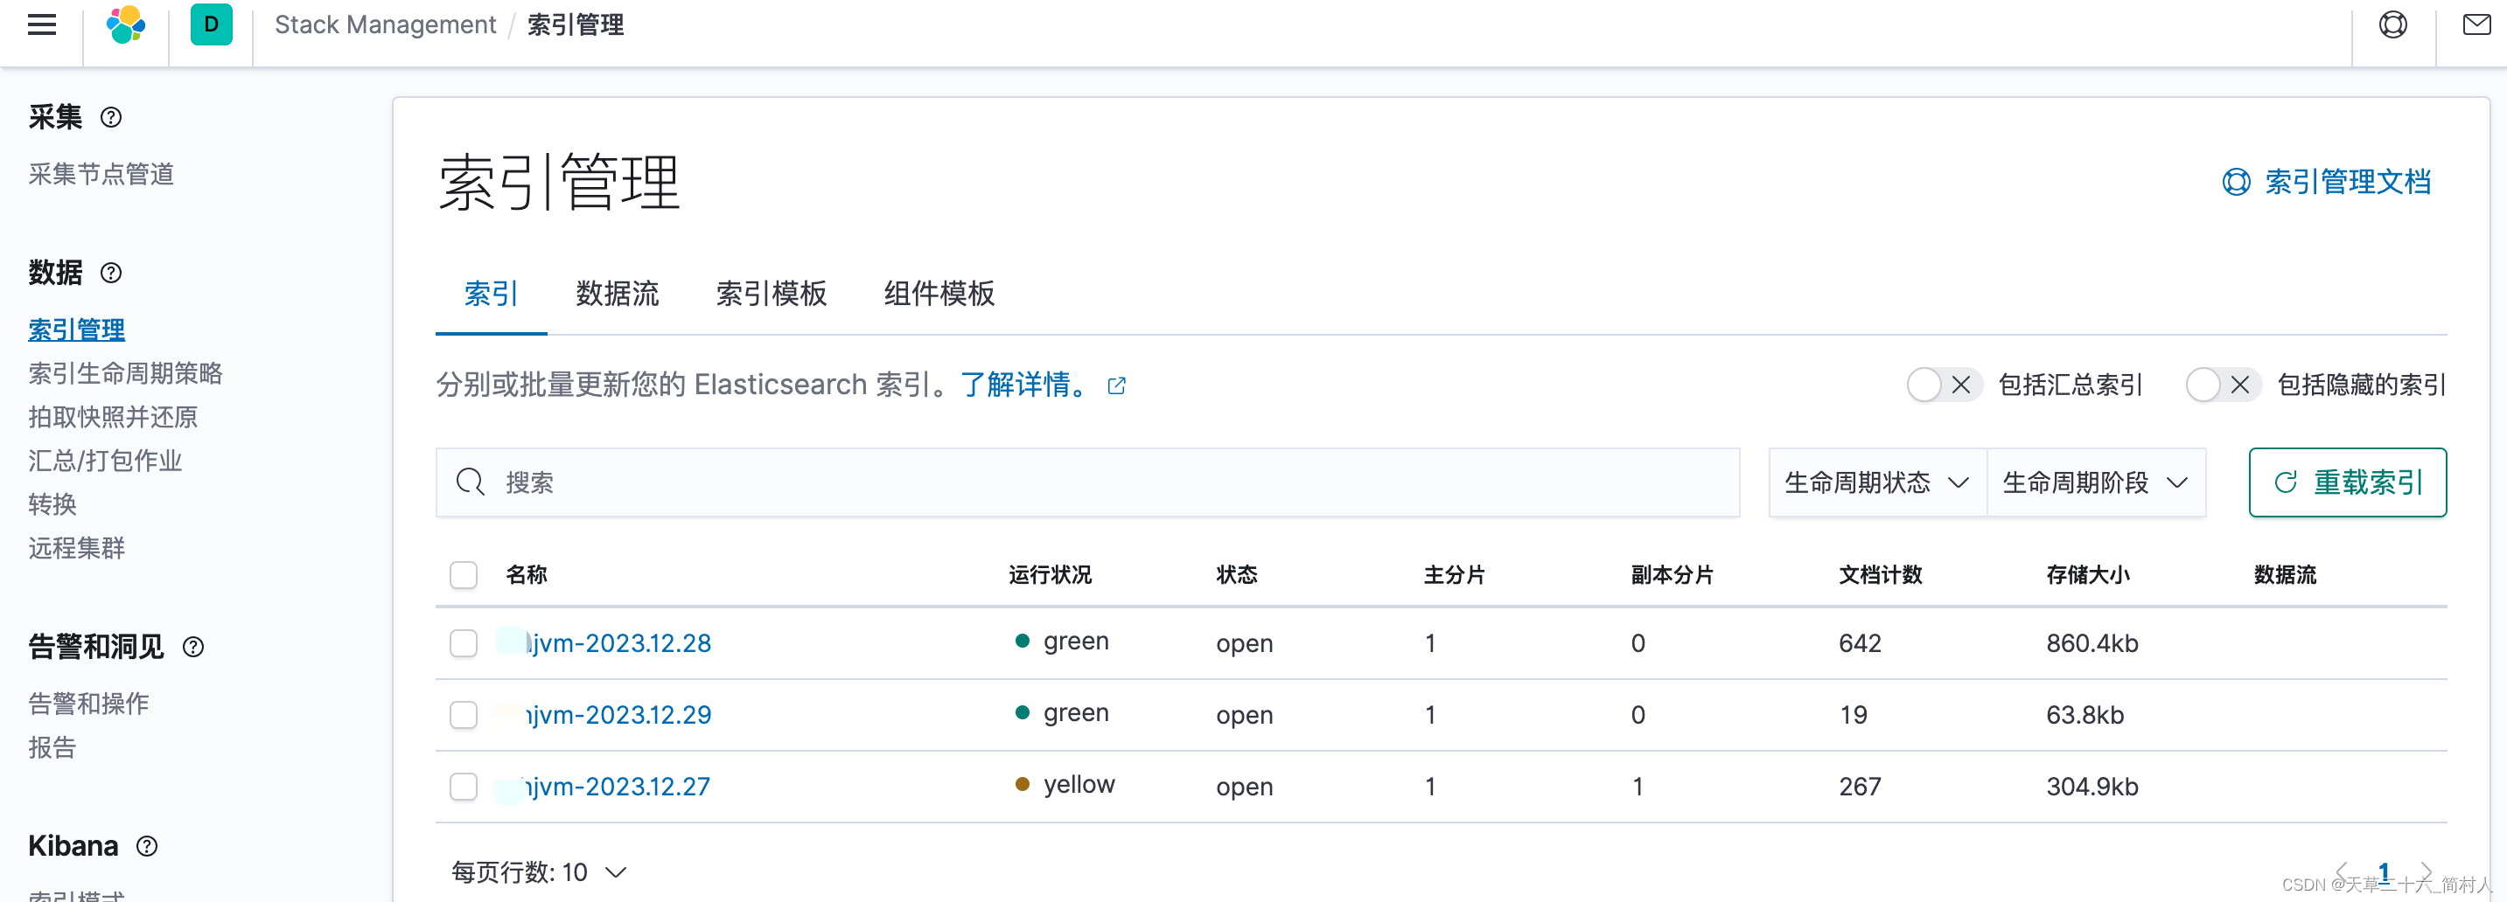The width and height of the screenshot is (2507, 902).
Task: Click storage size 860.4kb cell
Action: click(2092, 643)
